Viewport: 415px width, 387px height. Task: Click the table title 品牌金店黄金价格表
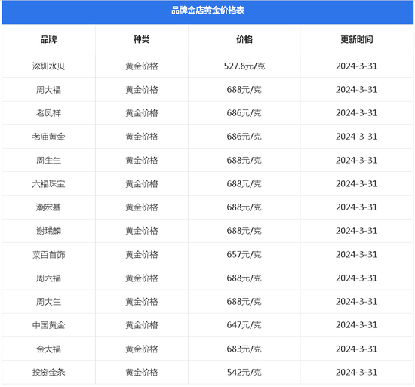207,11
